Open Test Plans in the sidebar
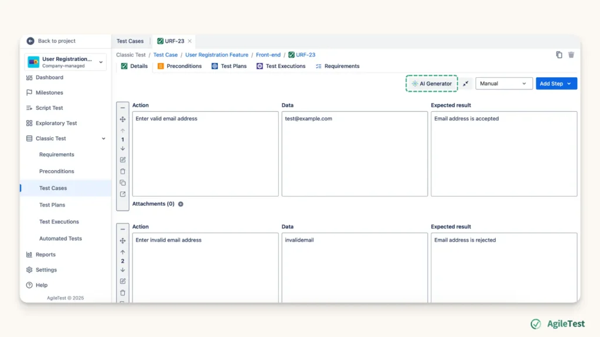Screen dimensions: 600x337 coord(52,205)
